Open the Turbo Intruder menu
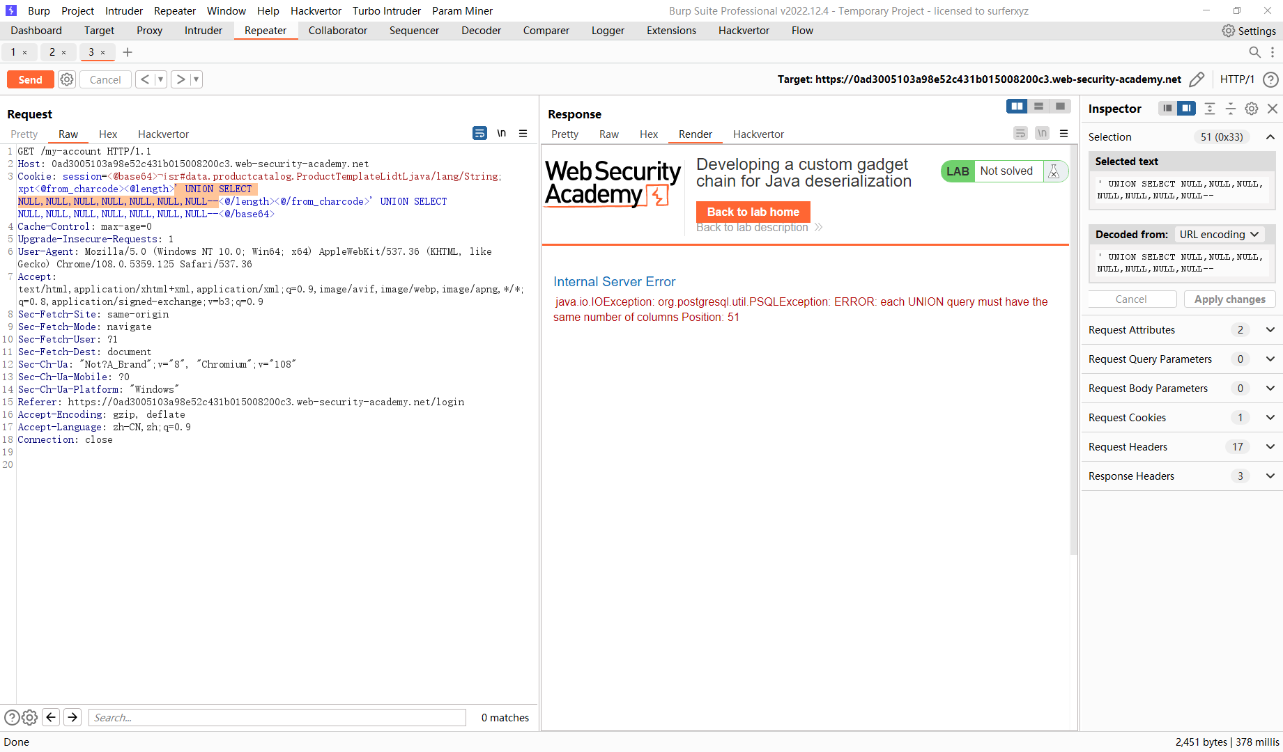The image size is (1283, 752). click(x=387, y=11)
